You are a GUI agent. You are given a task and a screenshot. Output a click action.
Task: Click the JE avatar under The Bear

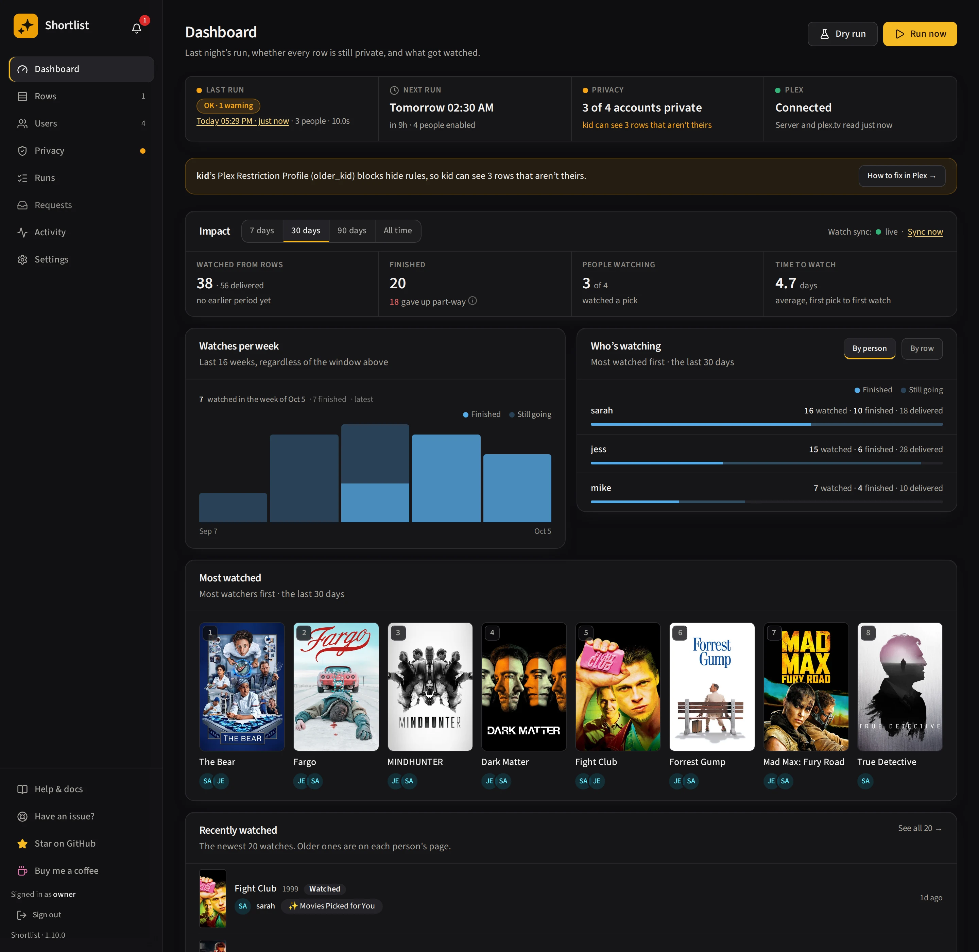(x=221, y=781)
